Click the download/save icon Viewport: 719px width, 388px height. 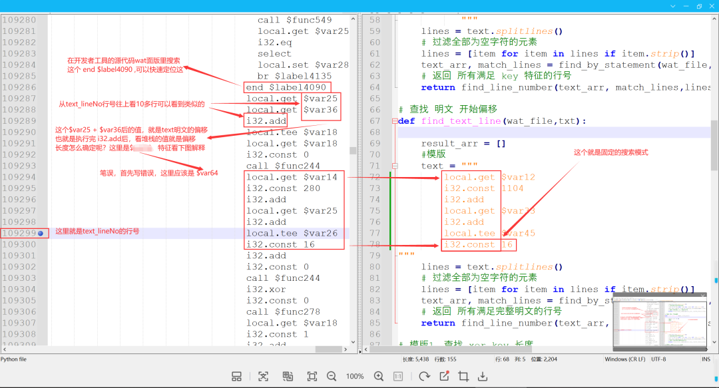483,377
